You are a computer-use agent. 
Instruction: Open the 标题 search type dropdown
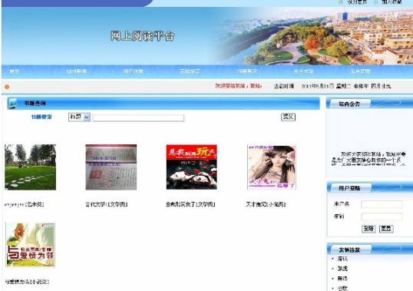click(x=79, y=117)
